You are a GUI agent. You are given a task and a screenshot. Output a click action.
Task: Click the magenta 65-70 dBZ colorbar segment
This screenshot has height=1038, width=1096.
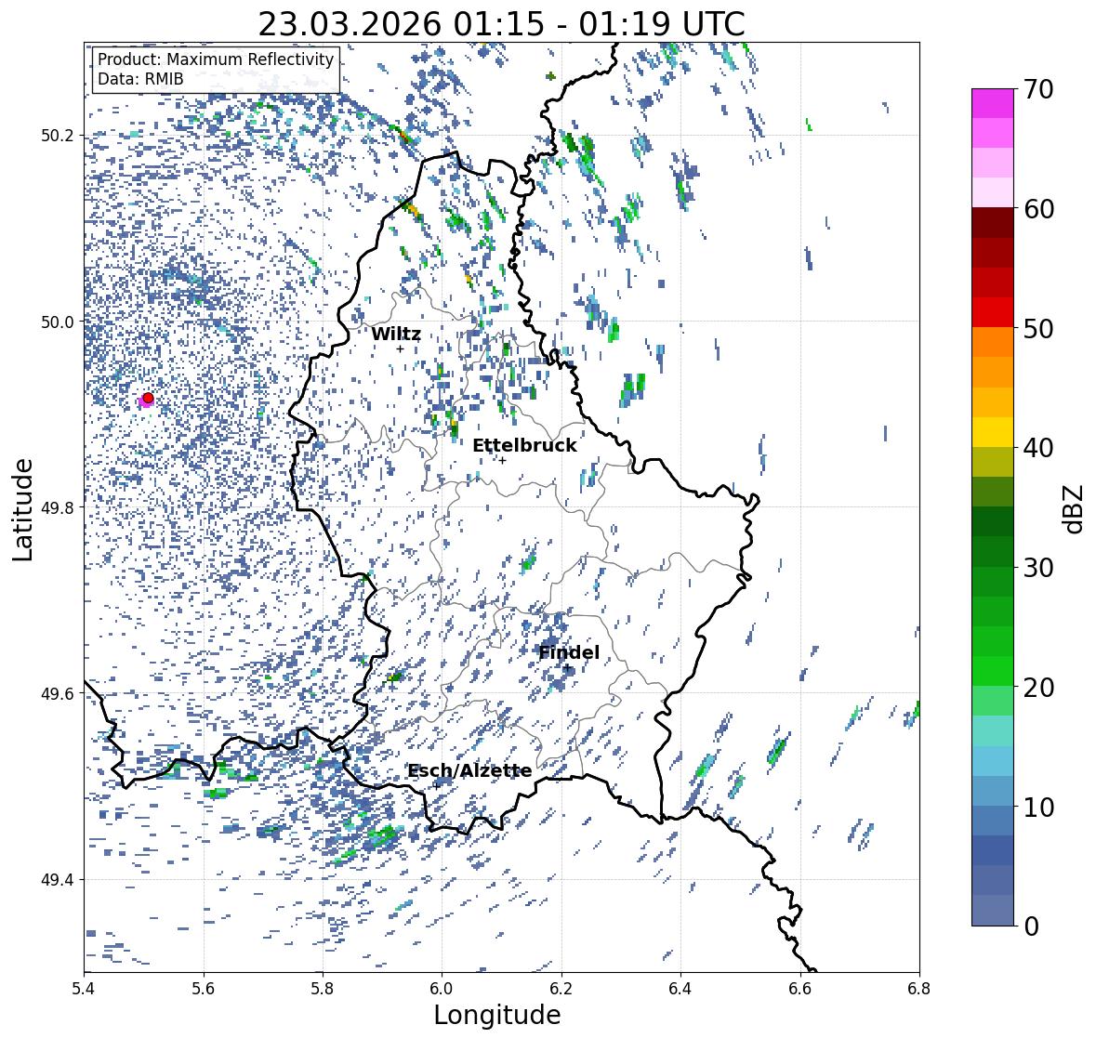[993, 103]
